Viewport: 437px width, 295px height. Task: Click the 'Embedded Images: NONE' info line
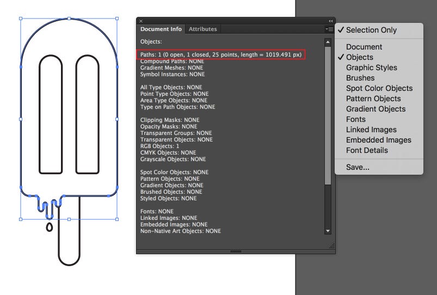(x=174, y=224)
